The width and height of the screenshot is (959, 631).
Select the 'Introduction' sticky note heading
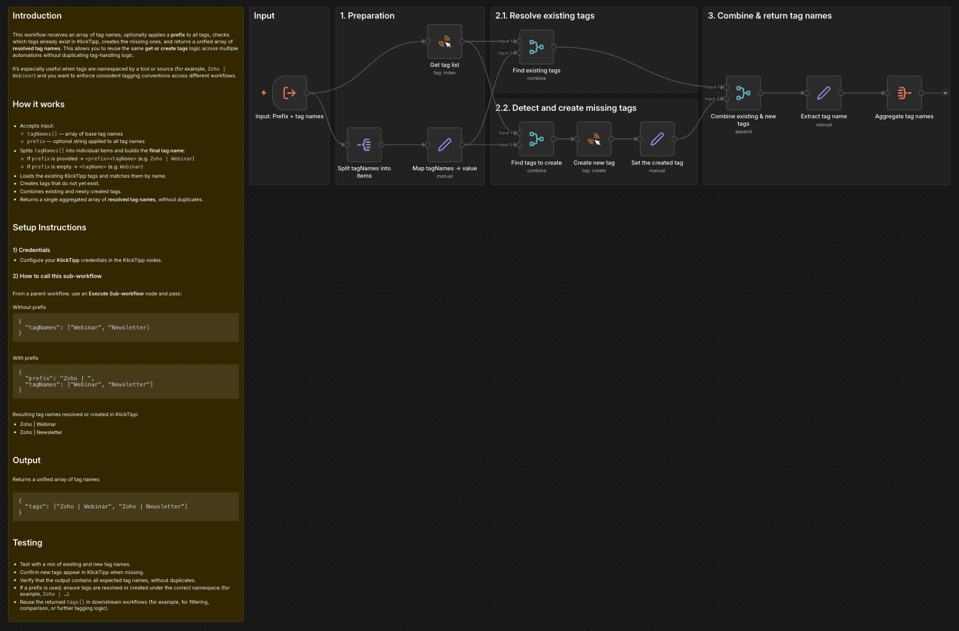pyautogui.click(x=37, y=16)
